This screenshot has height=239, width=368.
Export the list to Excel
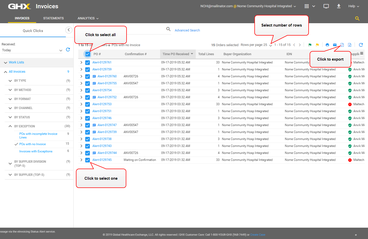350,45
